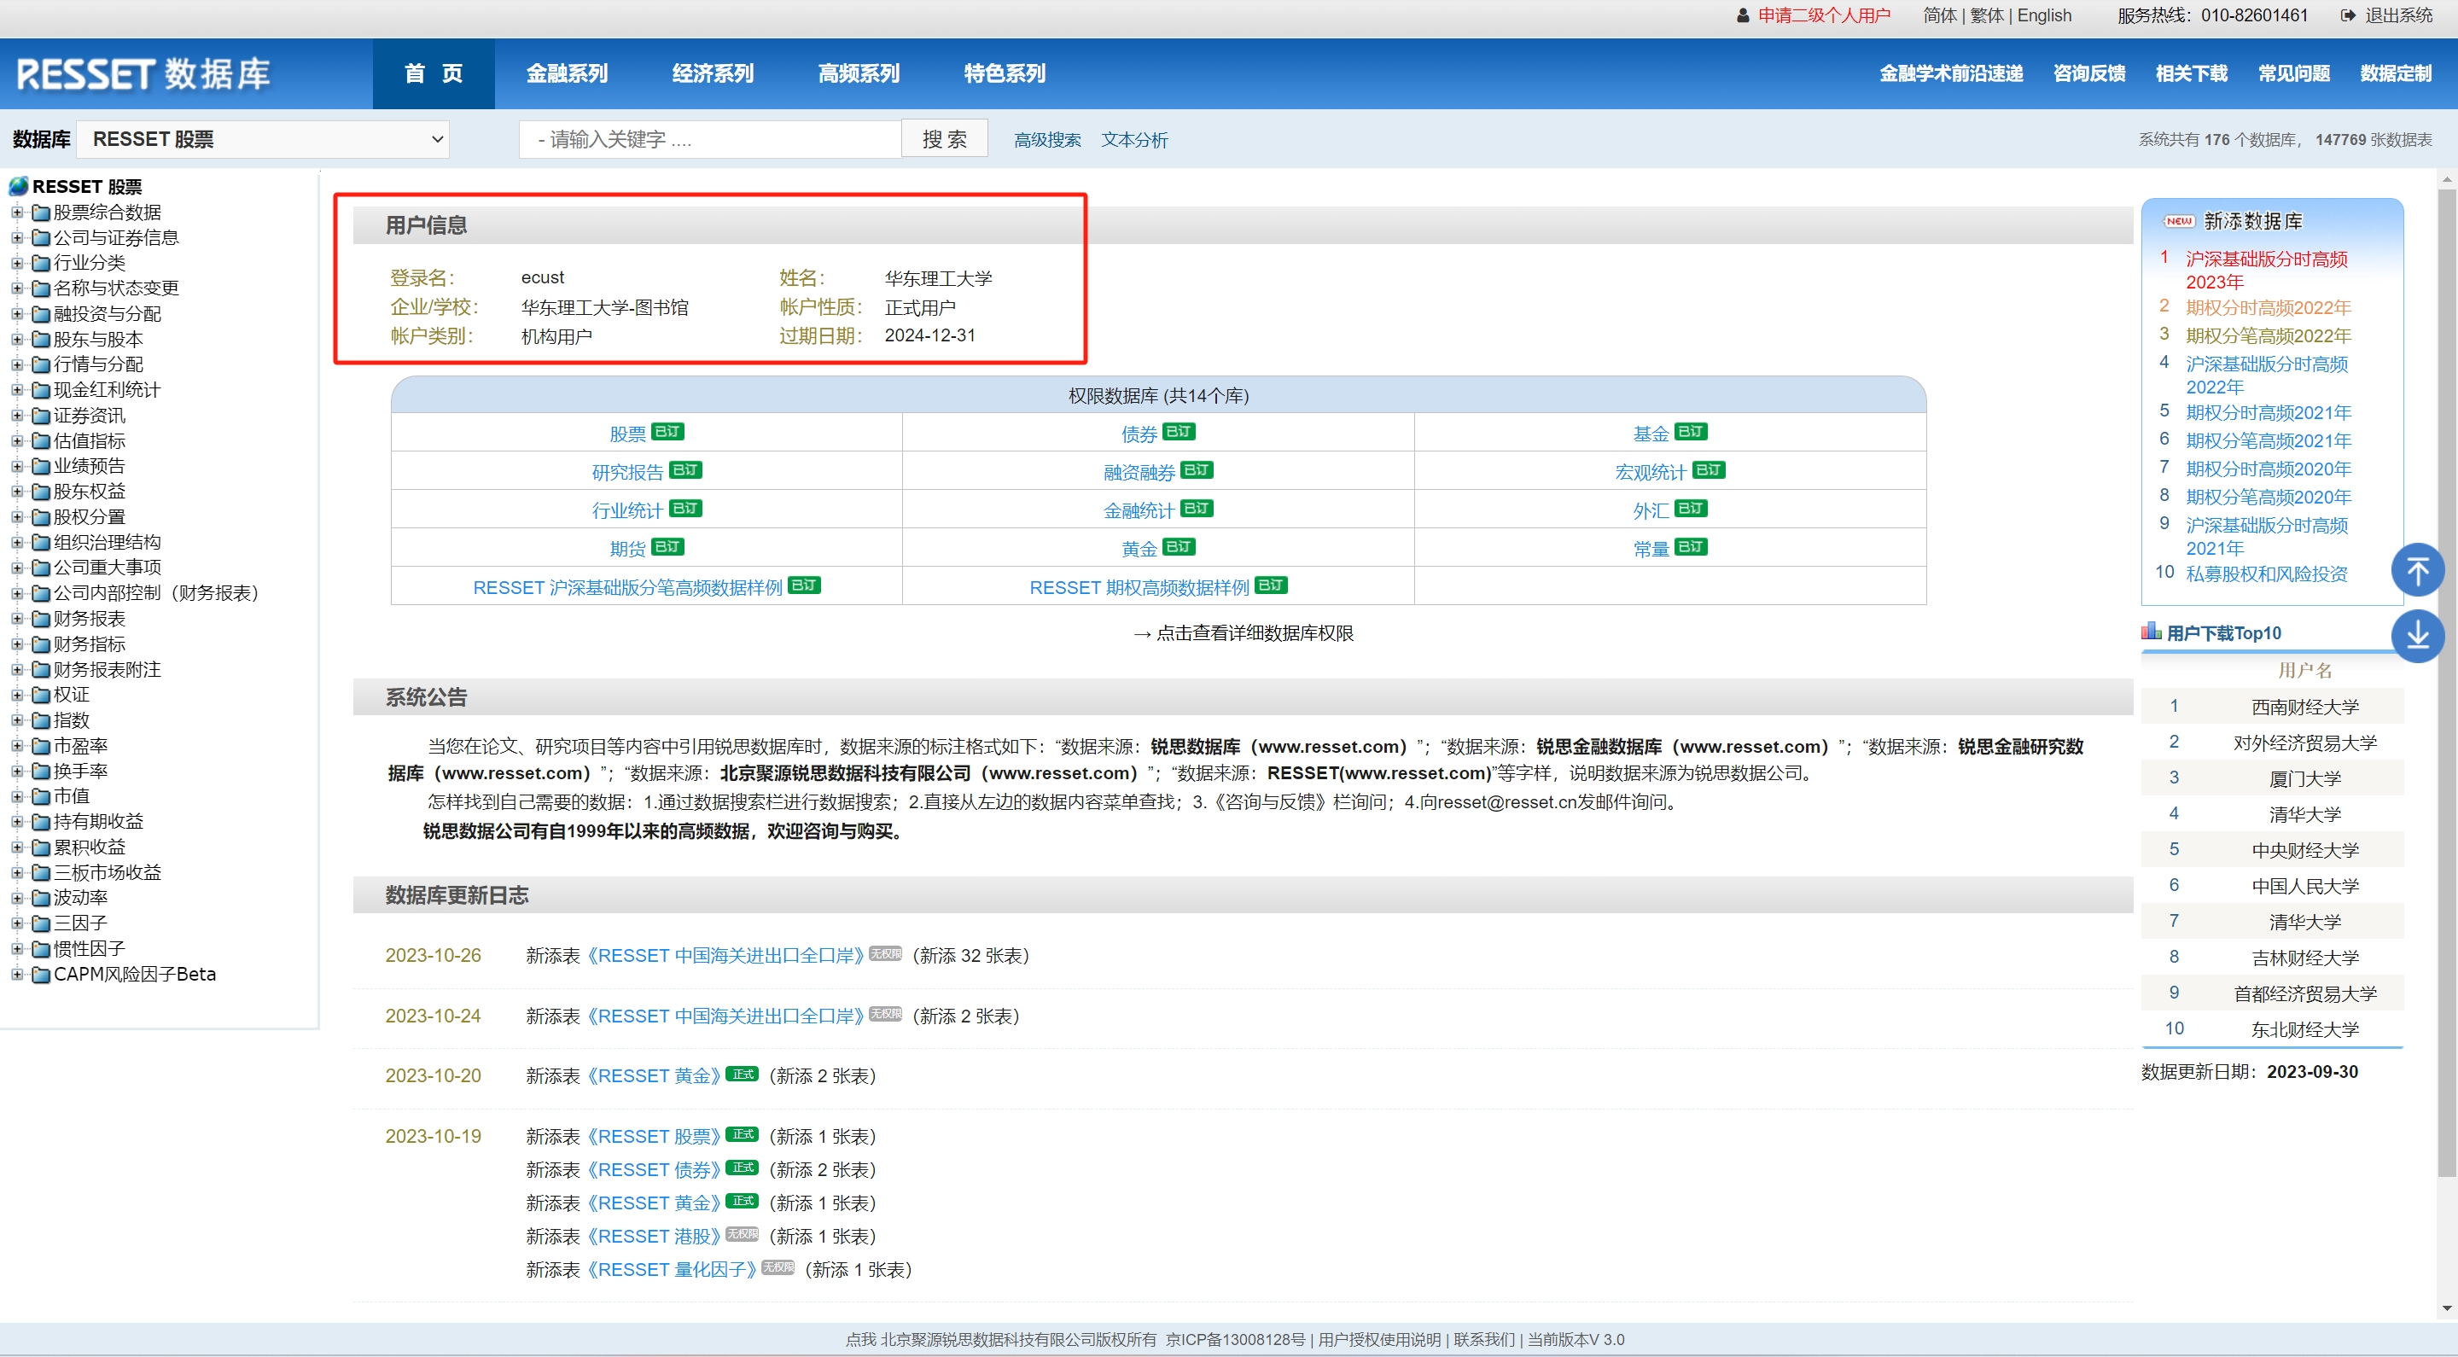The height and width of the screenshot is (1357, 2458).
Task: Click the scroll-to-bottom round arrow icon
Action: [2417, 636]
